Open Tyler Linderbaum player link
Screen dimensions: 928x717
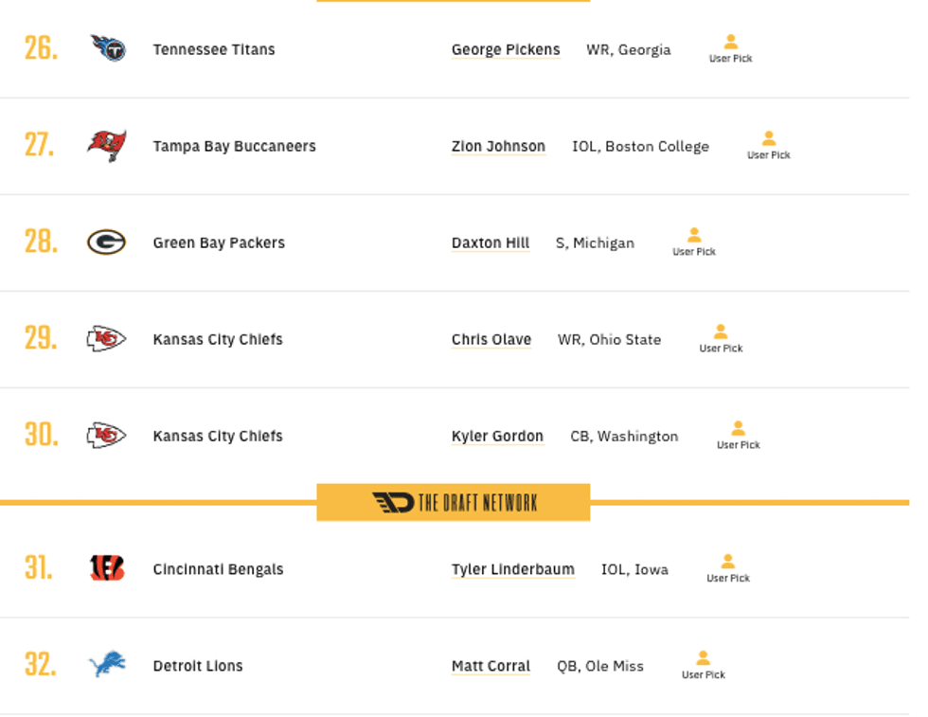click(512, 569)
